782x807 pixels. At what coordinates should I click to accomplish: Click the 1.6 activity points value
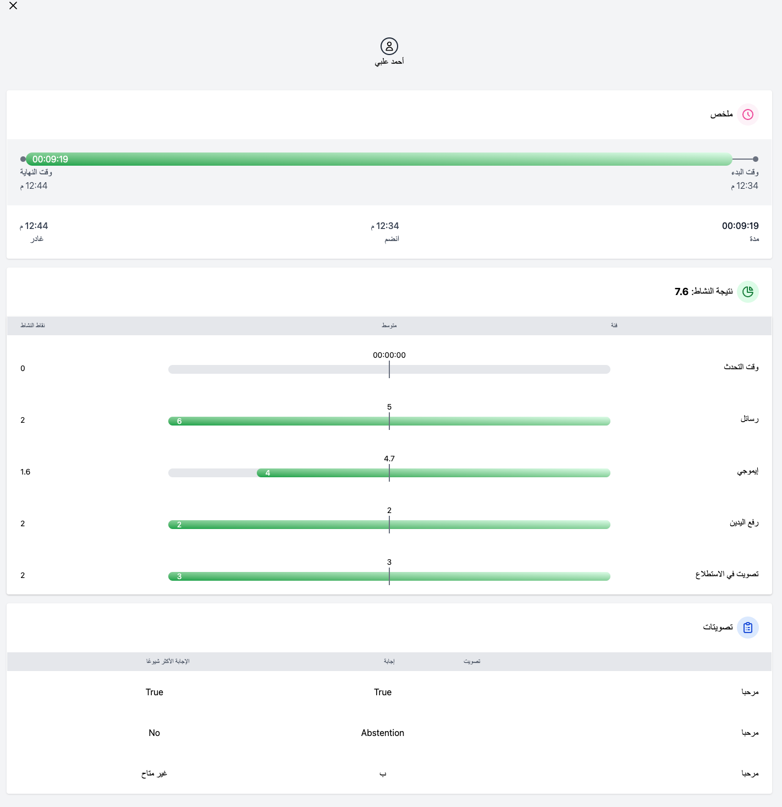[x=25, y=472]
